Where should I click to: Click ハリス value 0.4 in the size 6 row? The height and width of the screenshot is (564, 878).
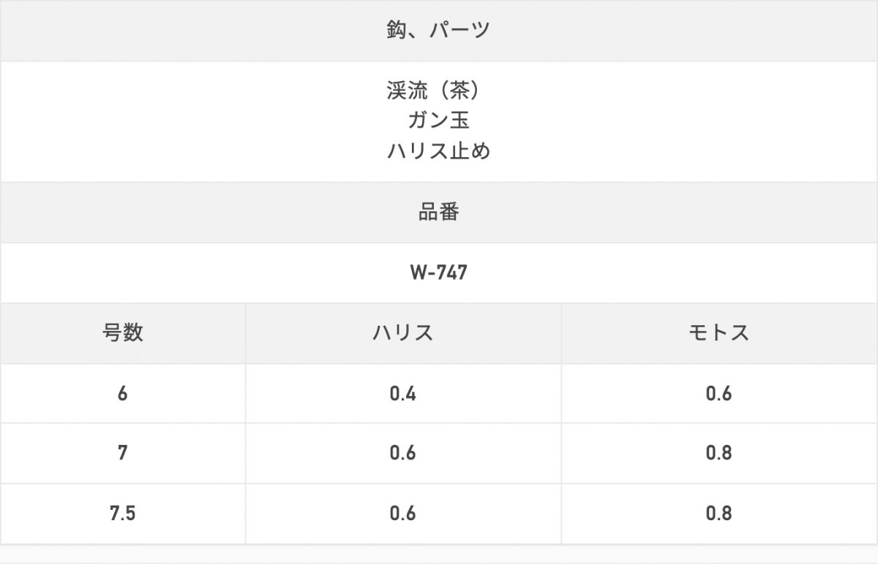coord(402,394)
